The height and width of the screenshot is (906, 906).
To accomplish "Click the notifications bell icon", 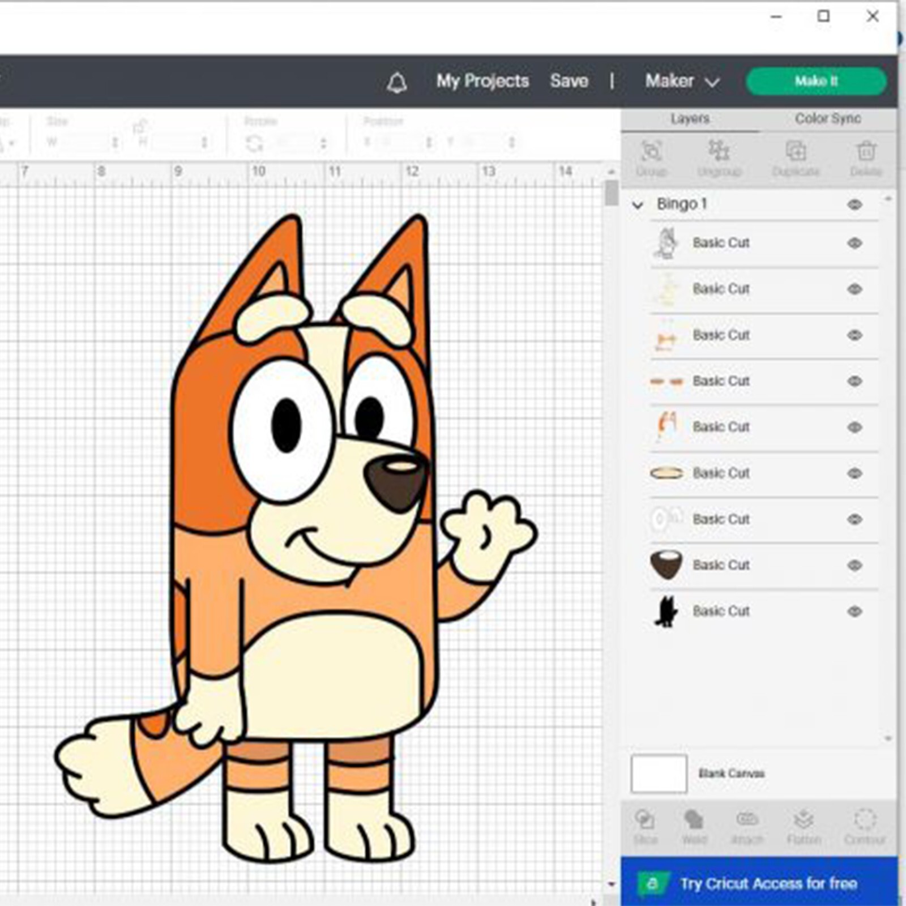I will [396, 82].
